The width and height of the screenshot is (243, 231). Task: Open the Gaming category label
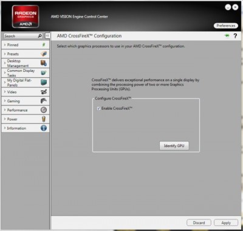coord(13,101)
